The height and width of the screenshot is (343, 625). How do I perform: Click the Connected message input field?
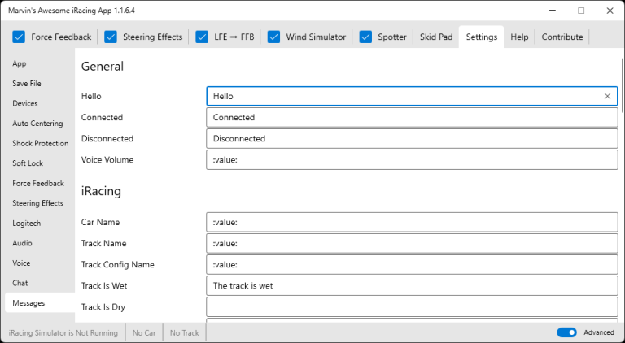pos(412,118)
